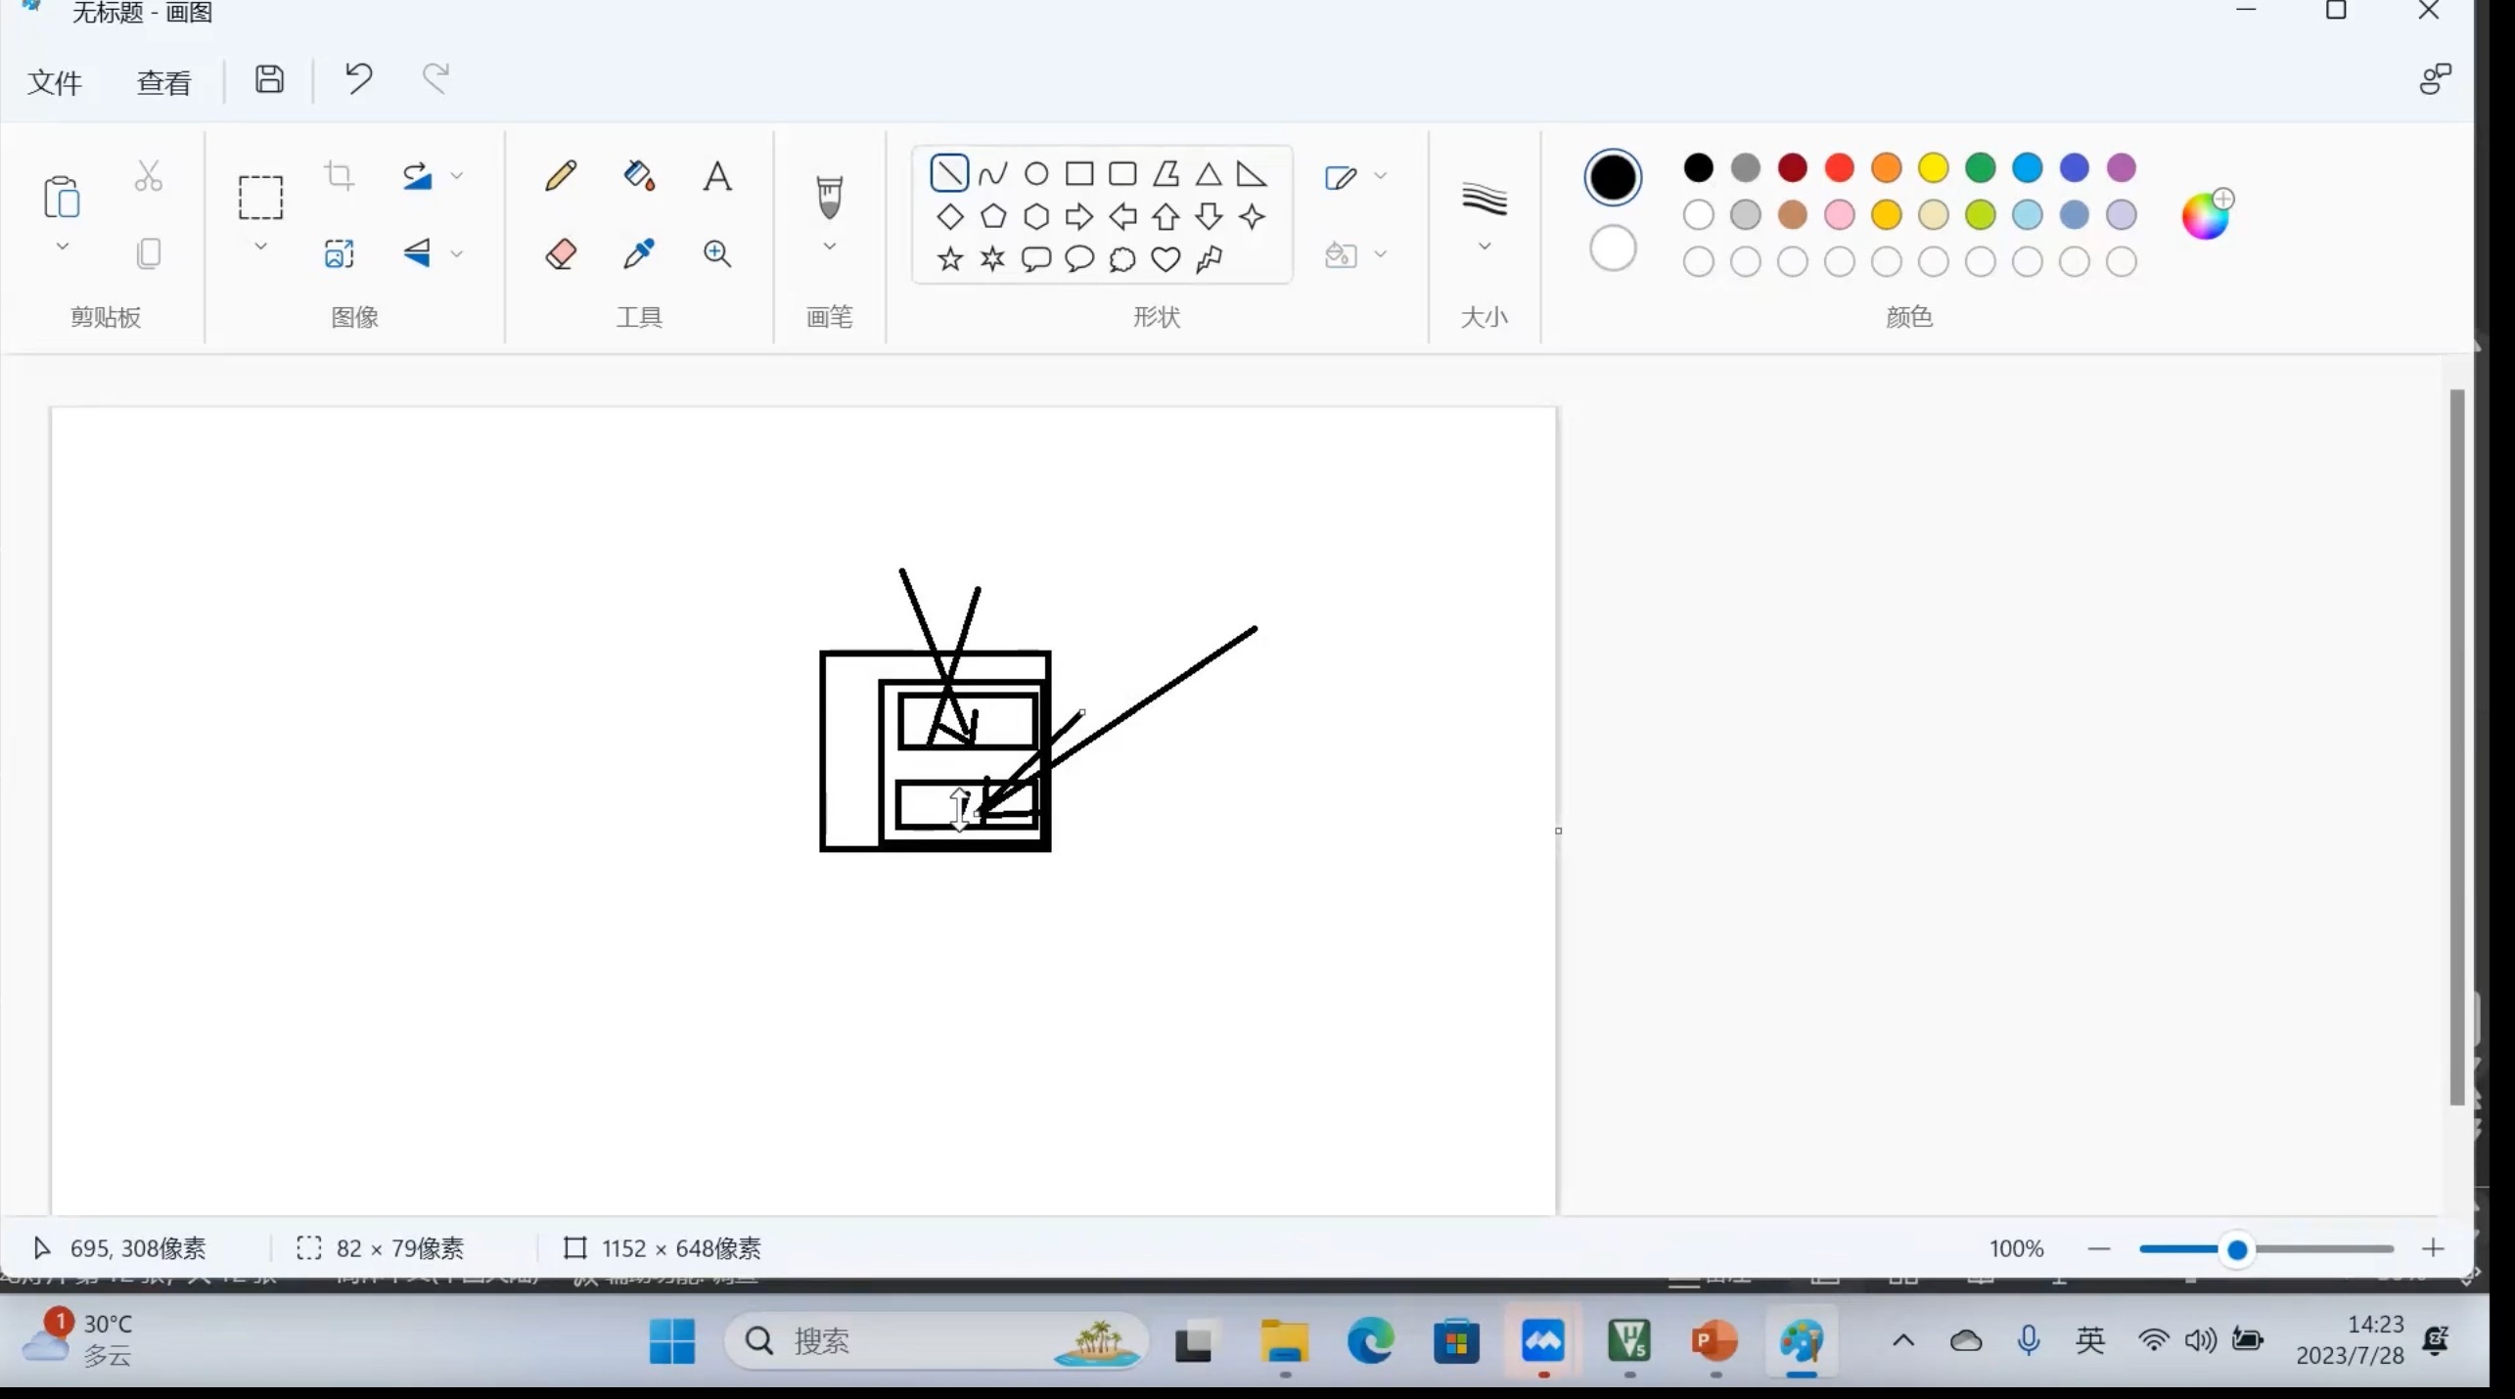
Task: Click the taskbar 搜索 search box
Action: tap(935, 1341)
